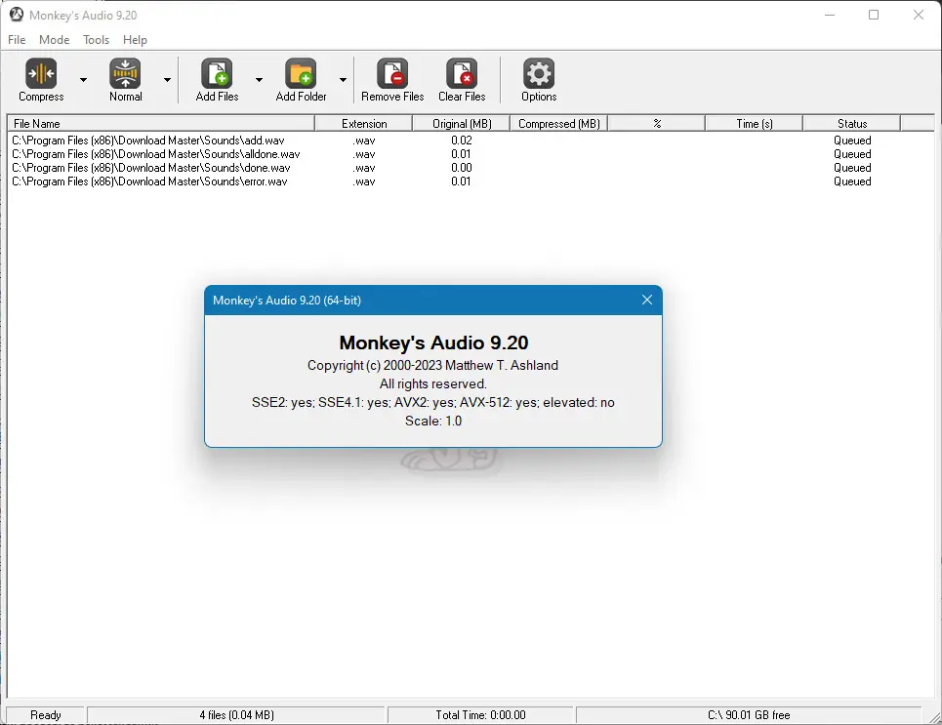Click the window resize grip in status bar

(x=934, y=716)
